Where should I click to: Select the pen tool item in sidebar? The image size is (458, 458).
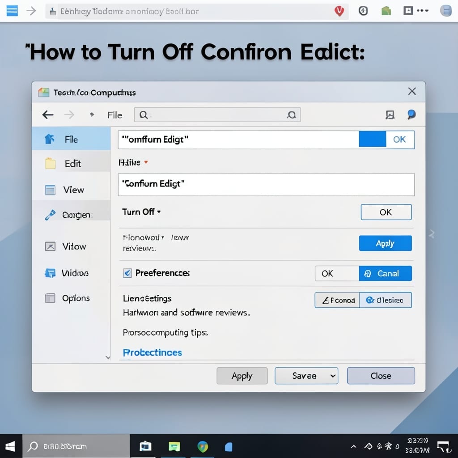coord(71,215)
